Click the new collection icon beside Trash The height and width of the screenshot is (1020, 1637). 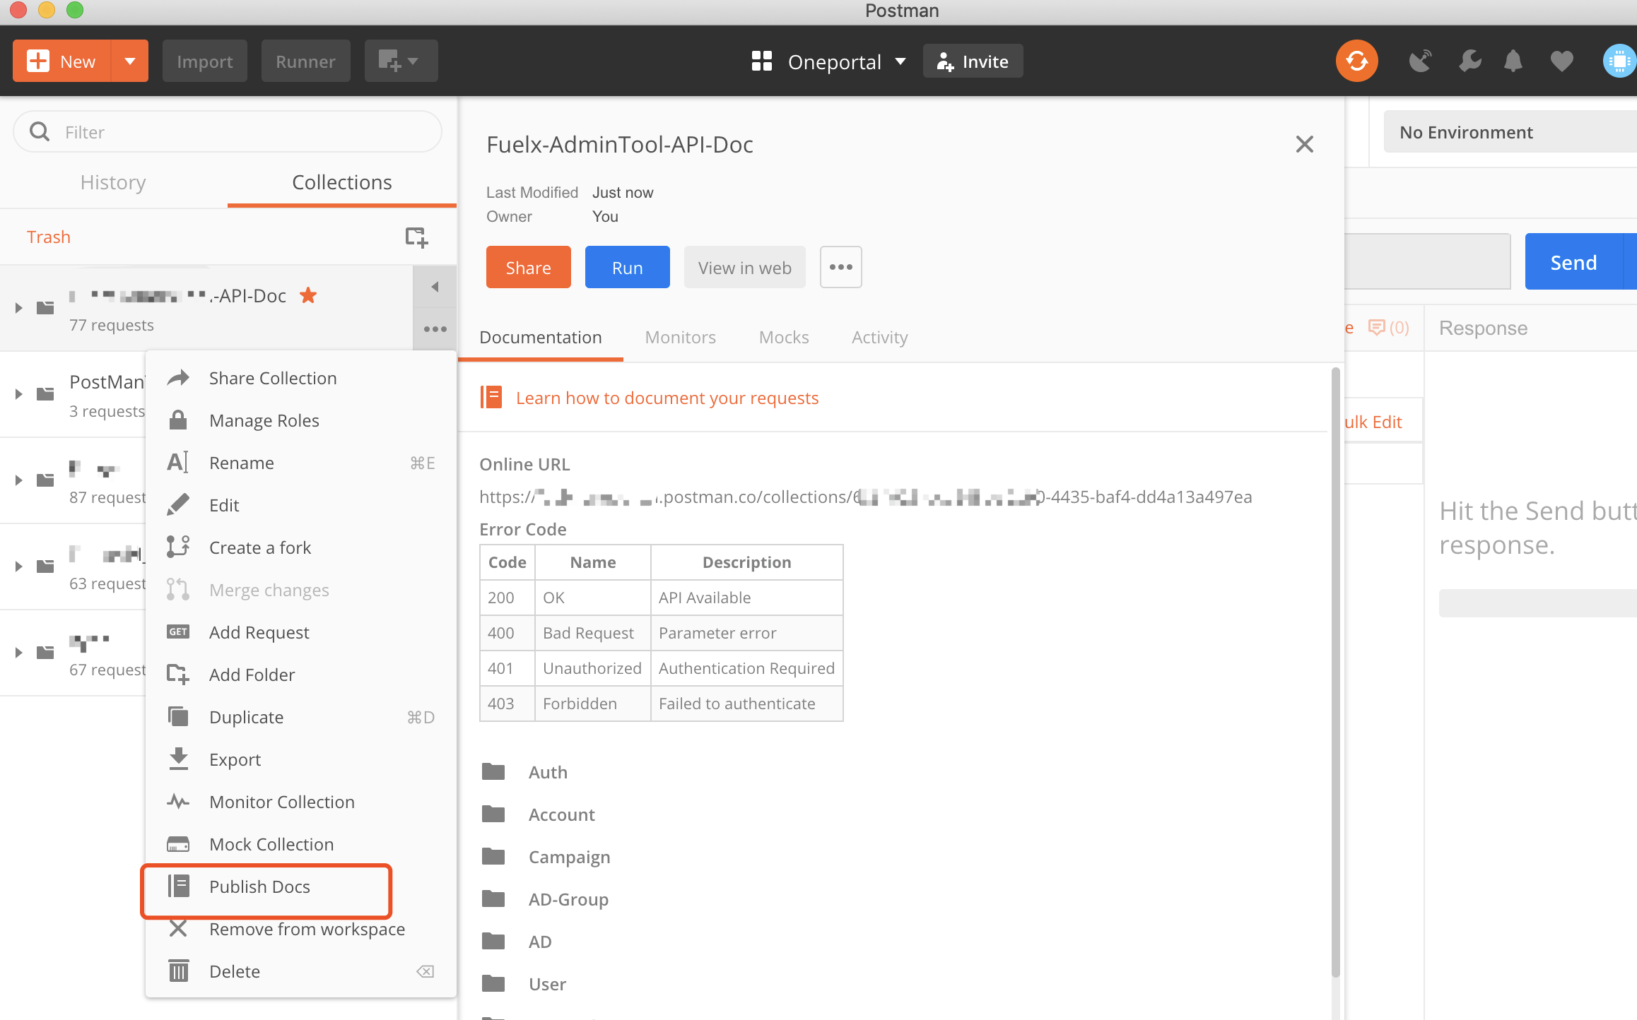click(416, 237)
